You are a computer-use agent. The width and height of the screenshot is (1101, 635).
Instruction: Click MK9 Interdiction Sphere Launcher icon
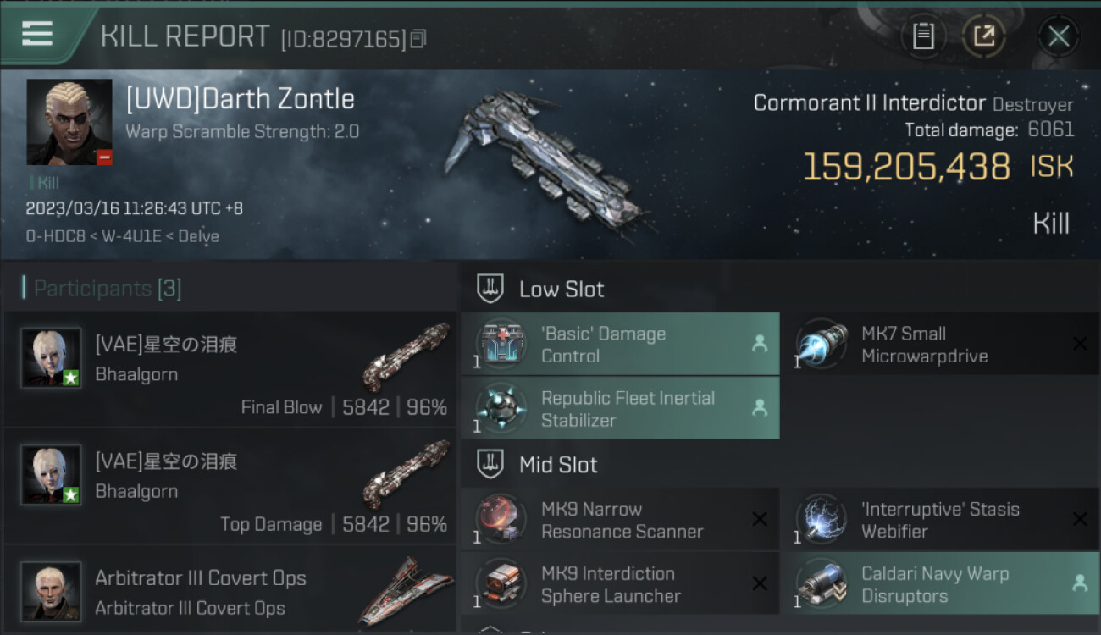pyautogui.click(x=501, y=583)
